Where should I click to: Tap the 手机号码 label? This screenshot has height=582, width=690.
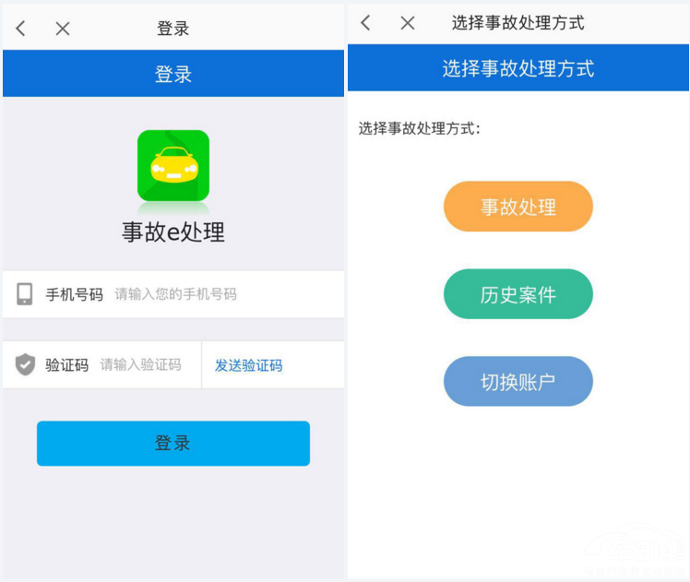75,294
